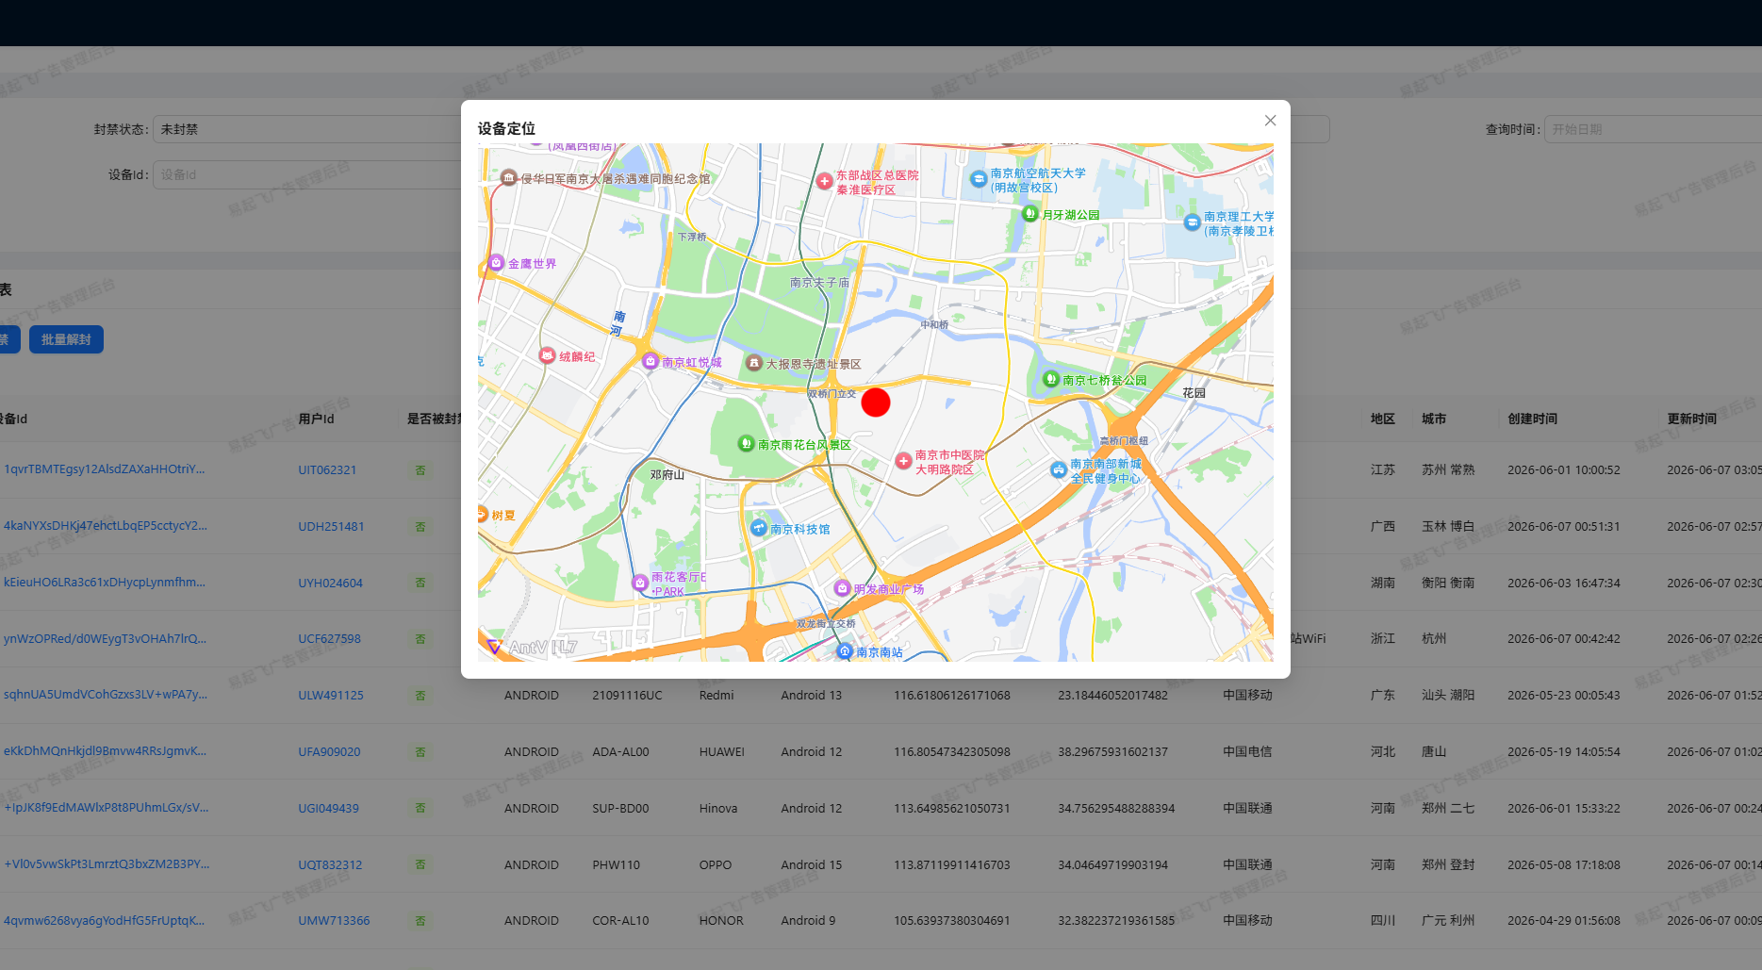This screenshot has width=1762, height=970.
Task: Click longitude value 116.61806126171068
Action: pos(952,695)
